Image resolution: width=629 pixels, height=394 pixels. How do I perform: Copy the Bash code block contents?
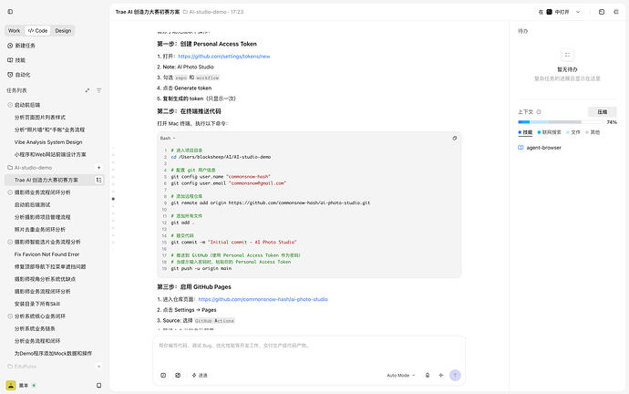tap(455, 138)
